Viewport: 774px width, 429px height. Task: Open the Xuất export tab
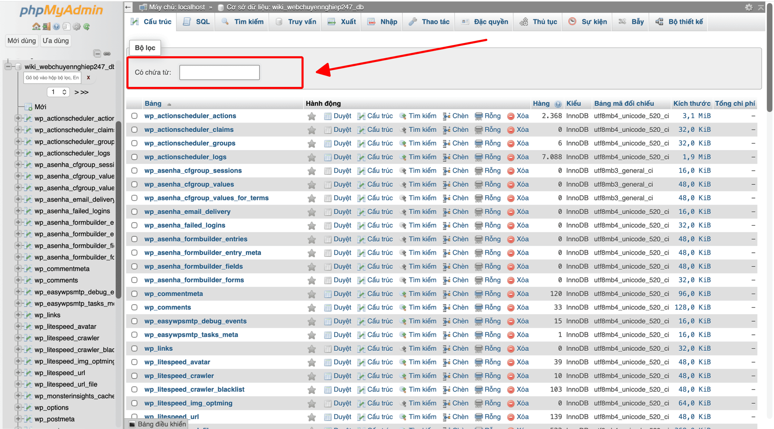pyautogui.click(x=342, y=22)
